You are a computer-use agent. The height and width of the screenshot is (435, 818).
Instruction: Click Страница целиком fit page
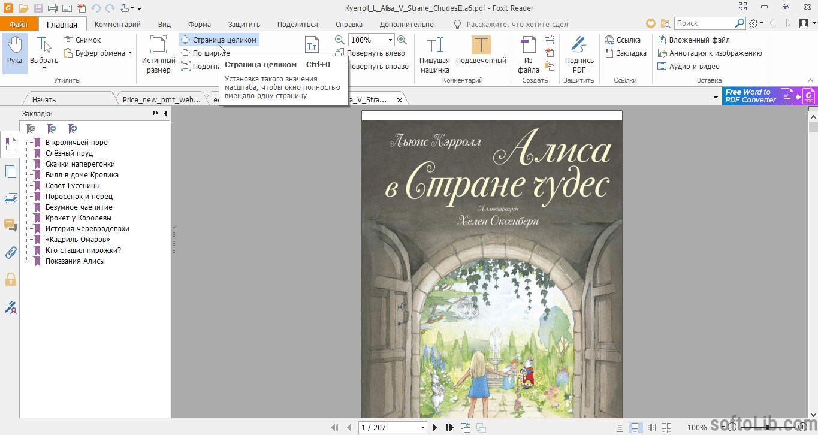[219, 40]
